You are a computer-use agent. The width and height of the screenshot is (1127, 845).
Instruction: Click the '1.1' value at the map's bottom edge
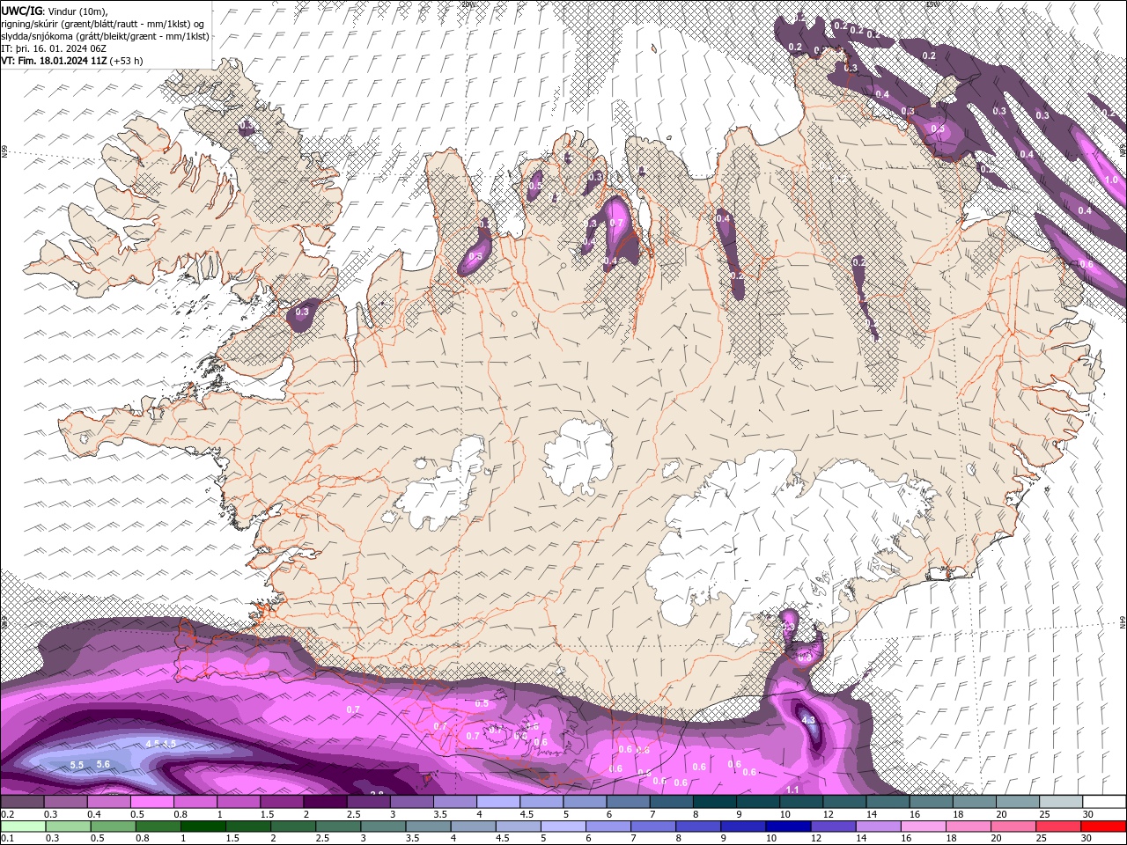click(x=792, y=790)
